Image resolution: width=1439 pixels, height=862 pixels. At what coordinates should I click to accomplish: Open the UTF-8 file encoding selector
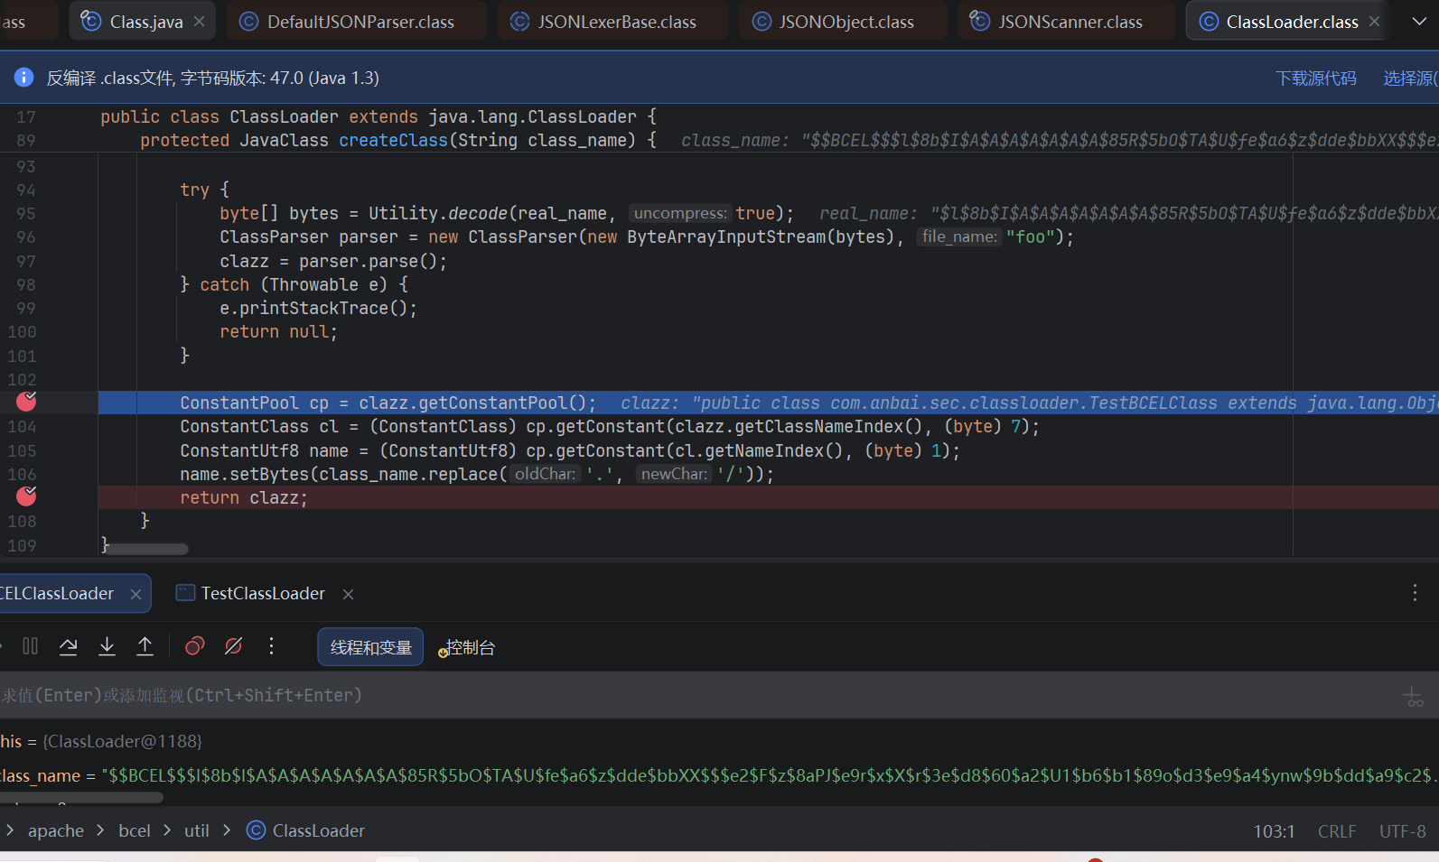[1402, 831]
